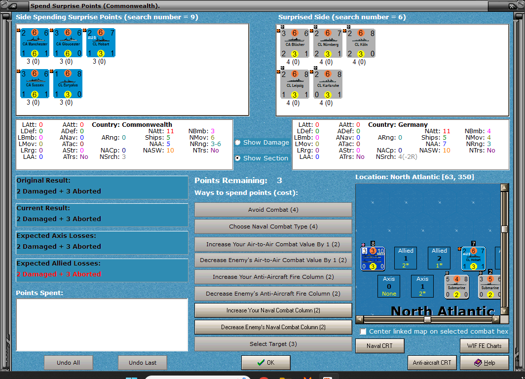
Task: Click the Original Result panel
Action: pyautogui.click(x=102, y=188)
